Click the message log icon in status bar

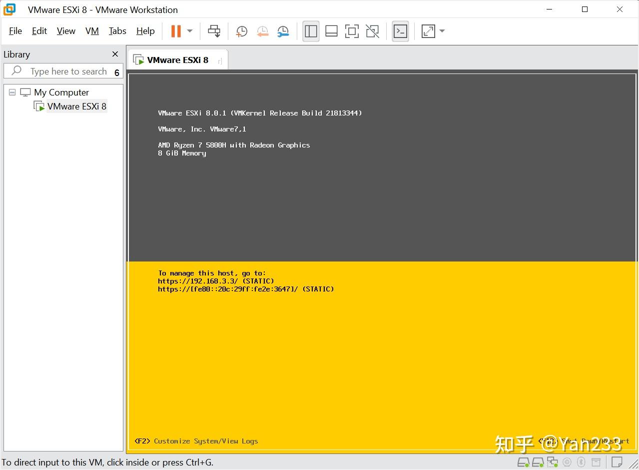pos(618,462)
